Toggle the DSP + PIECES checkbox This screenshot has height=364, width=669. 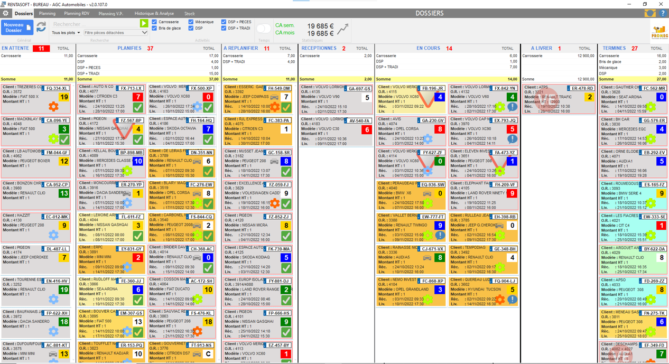pos(224,22)
